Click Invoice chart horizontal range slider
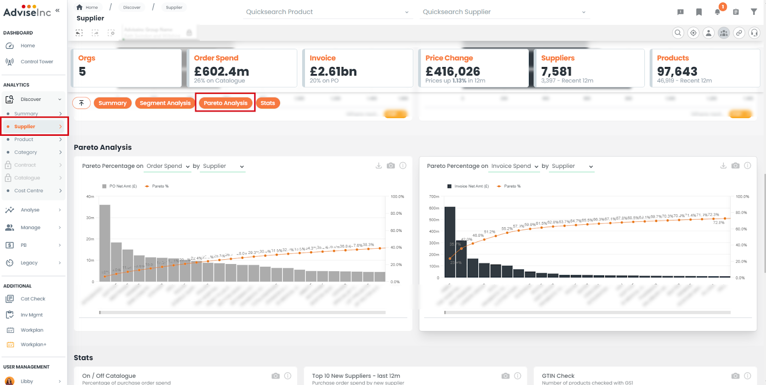 [587, 312]
